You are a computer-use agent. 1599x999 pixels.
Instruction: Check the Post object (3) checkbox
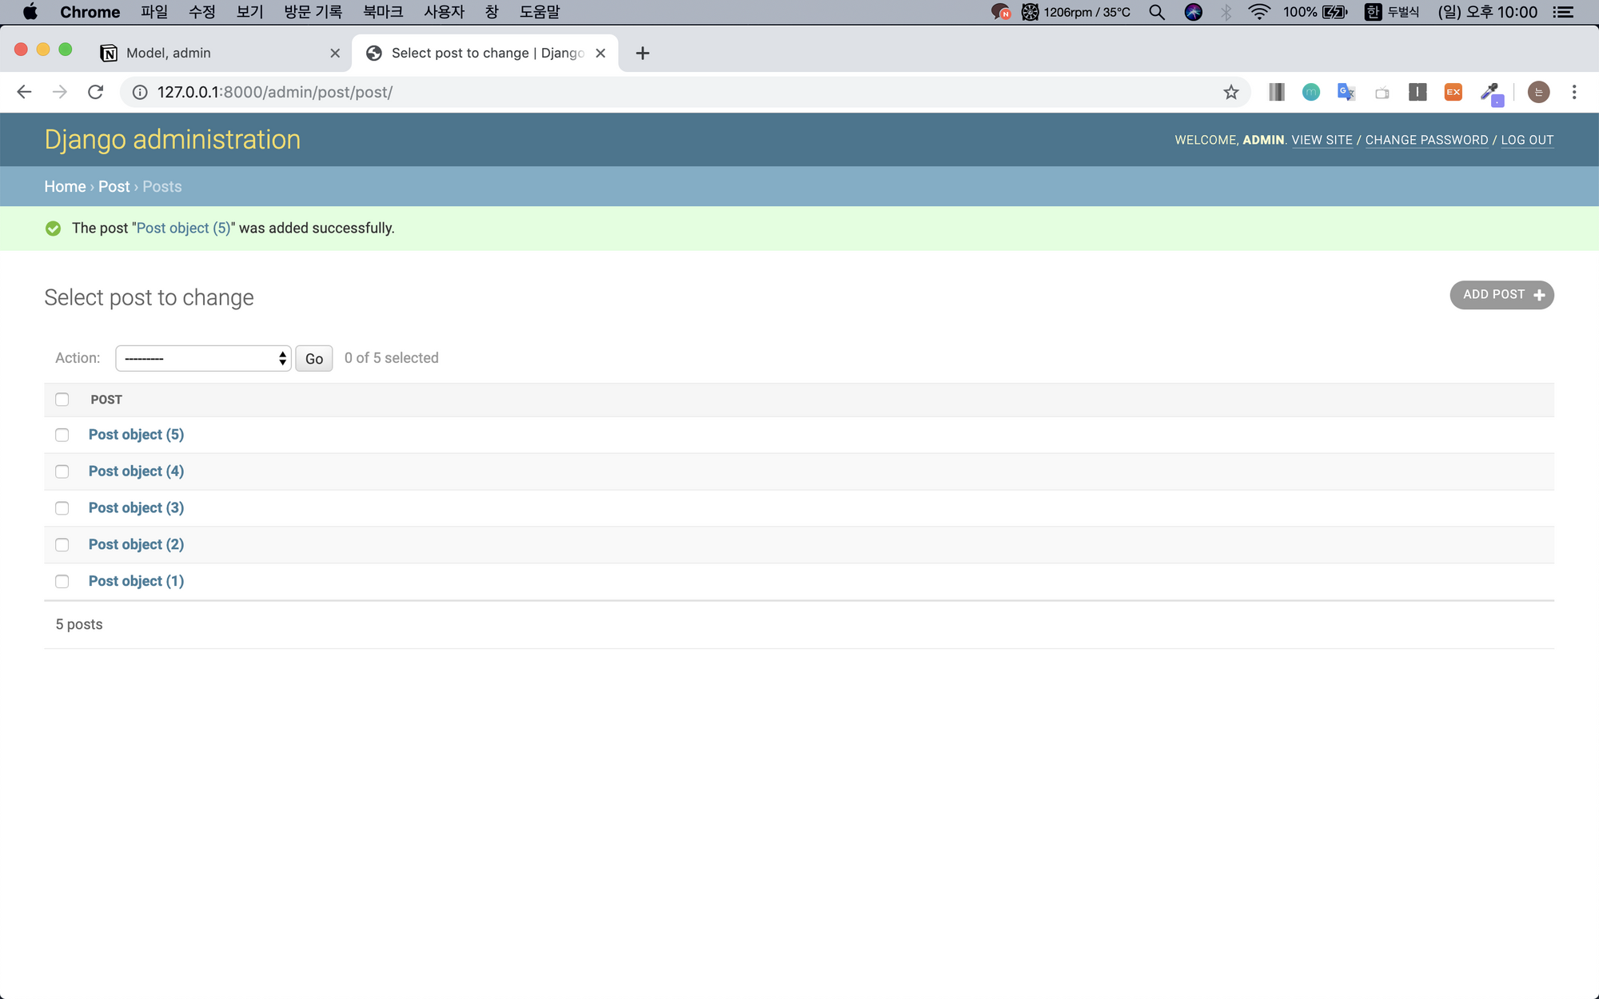click(x=62, y=508)
